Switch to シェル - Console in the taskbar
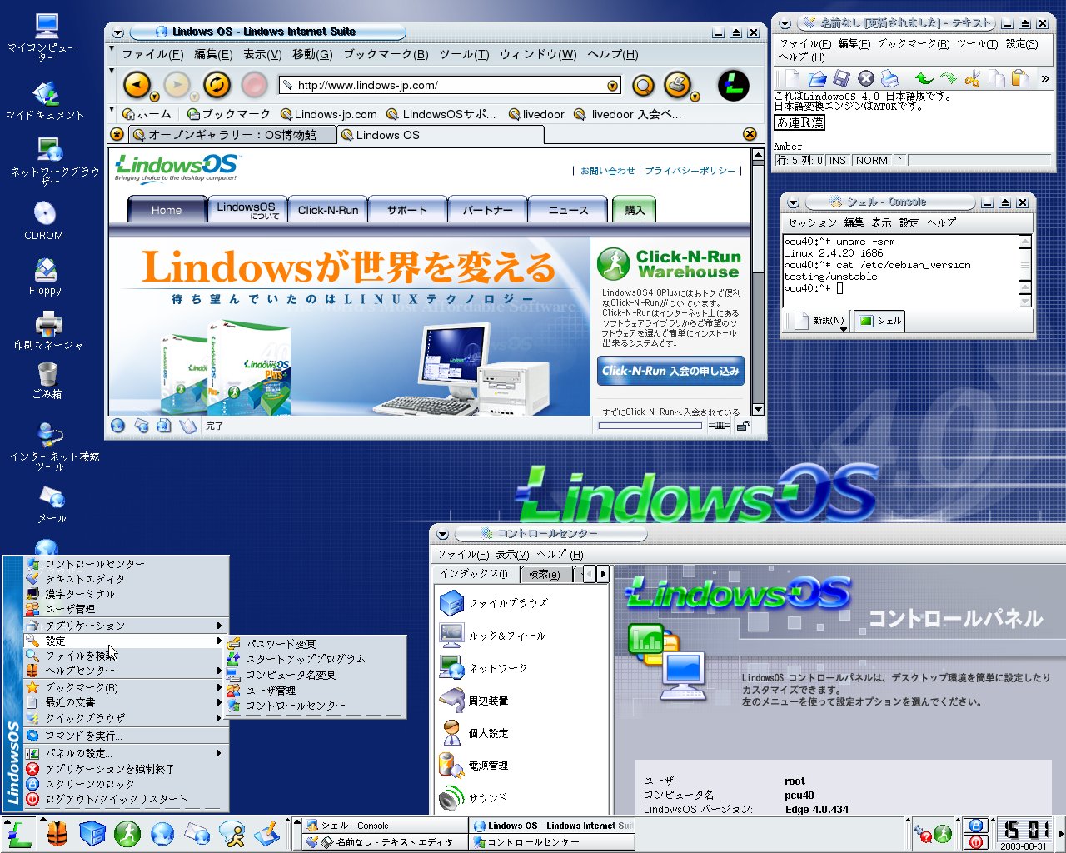The height and width of the screenshot is (853, 1066). coord(385,826)
